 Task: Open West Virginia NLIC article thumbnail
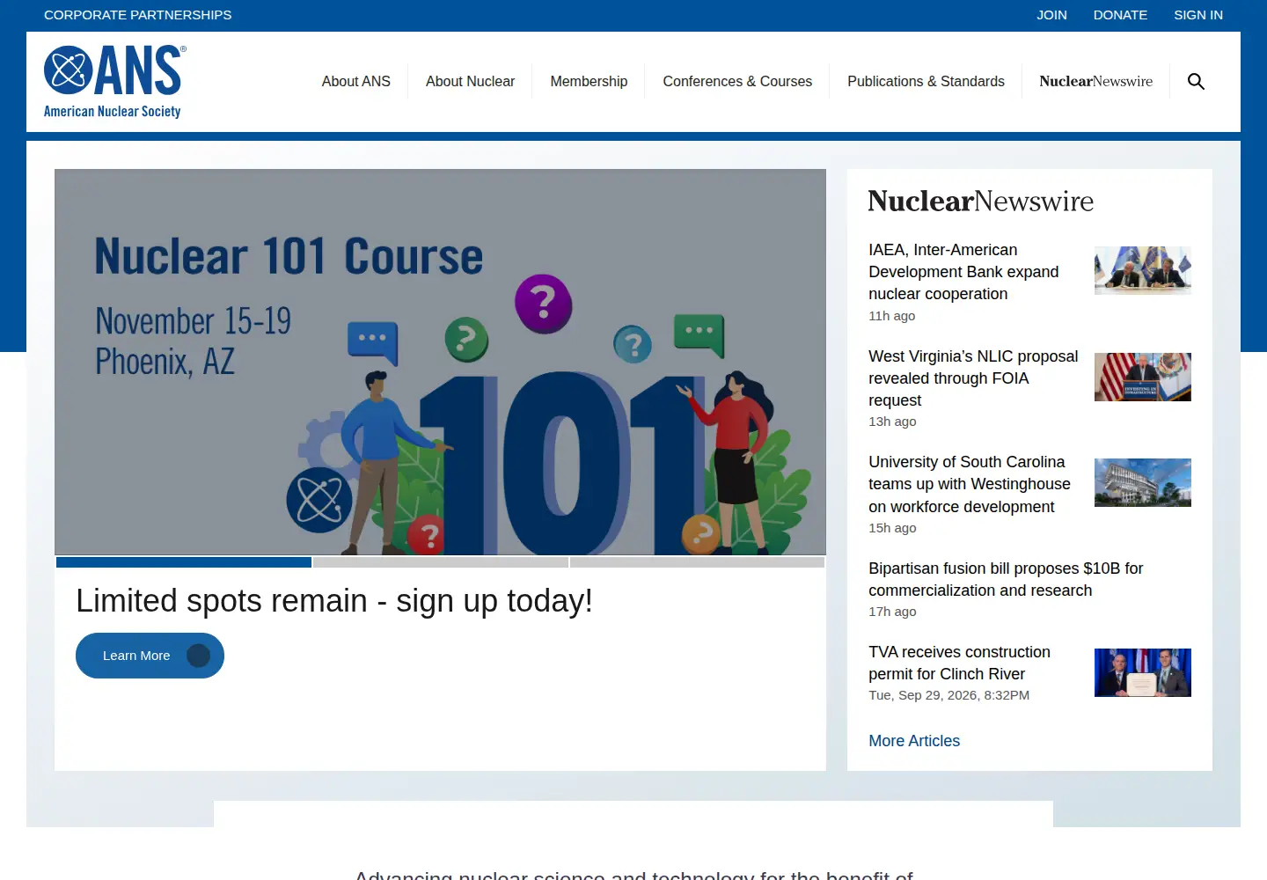coord(1142,377)
